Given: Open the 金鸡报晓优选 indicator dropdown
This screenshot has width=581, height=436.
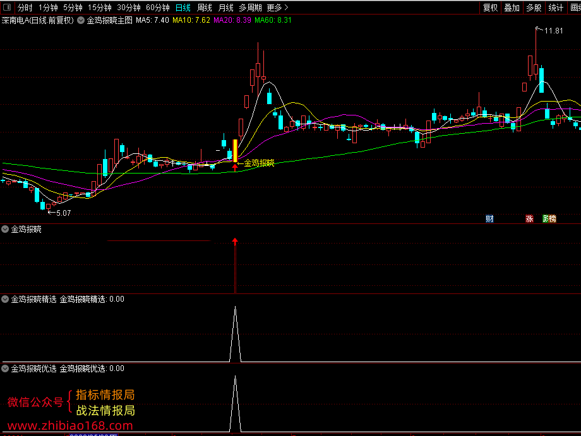Looking at the screenshot, I should (x=5, y=368).
